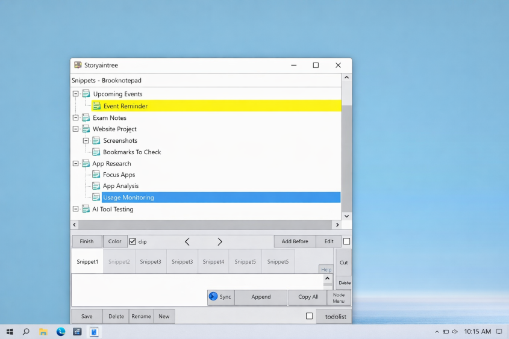The image size is (509, 339).
Task: Click the Bookmarks To Check node icon
Action: (x=96, y=152)
